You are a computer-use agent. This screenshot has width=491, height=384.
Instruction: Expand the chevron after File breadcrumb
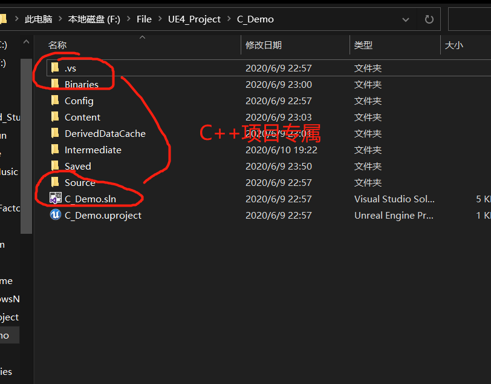pyautogui.click(x=160, y=19)
